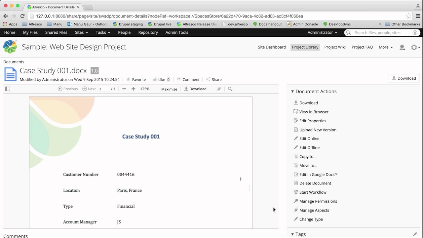The height and width of the screenshot is (238, 423).
Task: Open the Admin Console bookmark
Action: pos(302,24)
